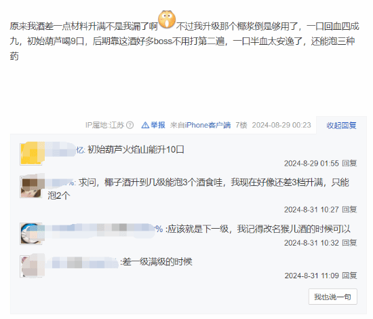The height and width of the screenshot is (319, 373).
Task: Open the fourth commenter's blurred username link
Action: [83, 262]
